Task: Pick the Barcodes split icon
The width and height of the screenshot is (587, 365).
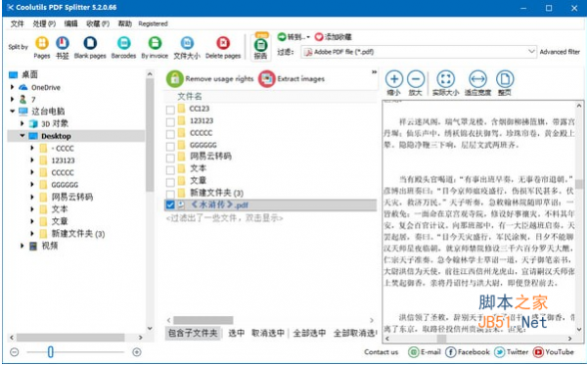Action: point(123,43)
